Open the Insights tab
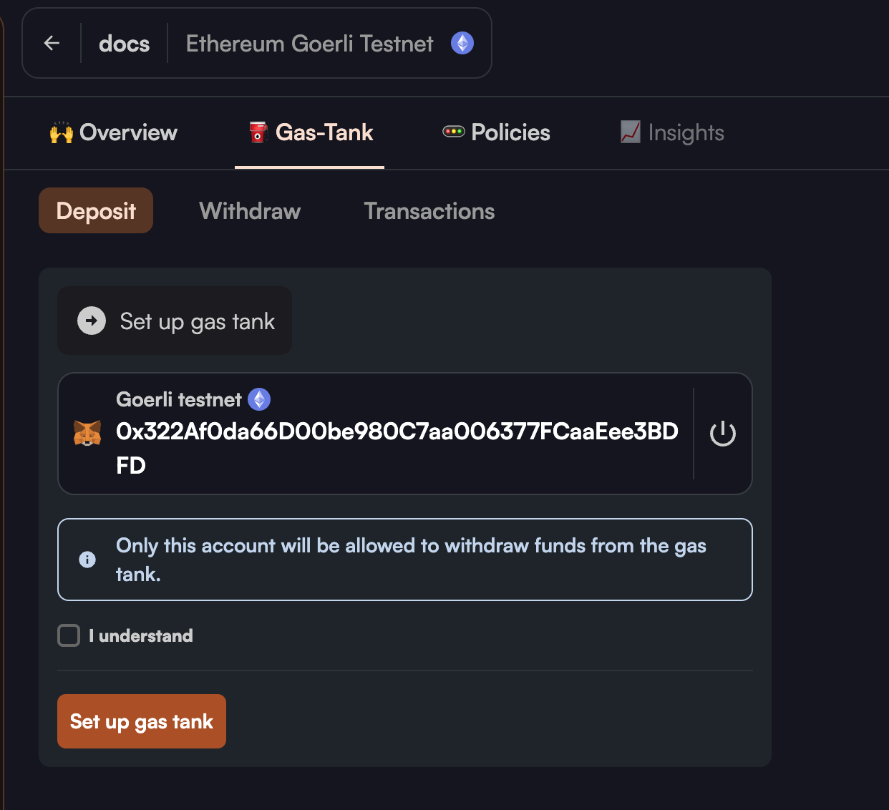Image resolution: width=889 pixels, height=810 pixels. tap(673, 132)
